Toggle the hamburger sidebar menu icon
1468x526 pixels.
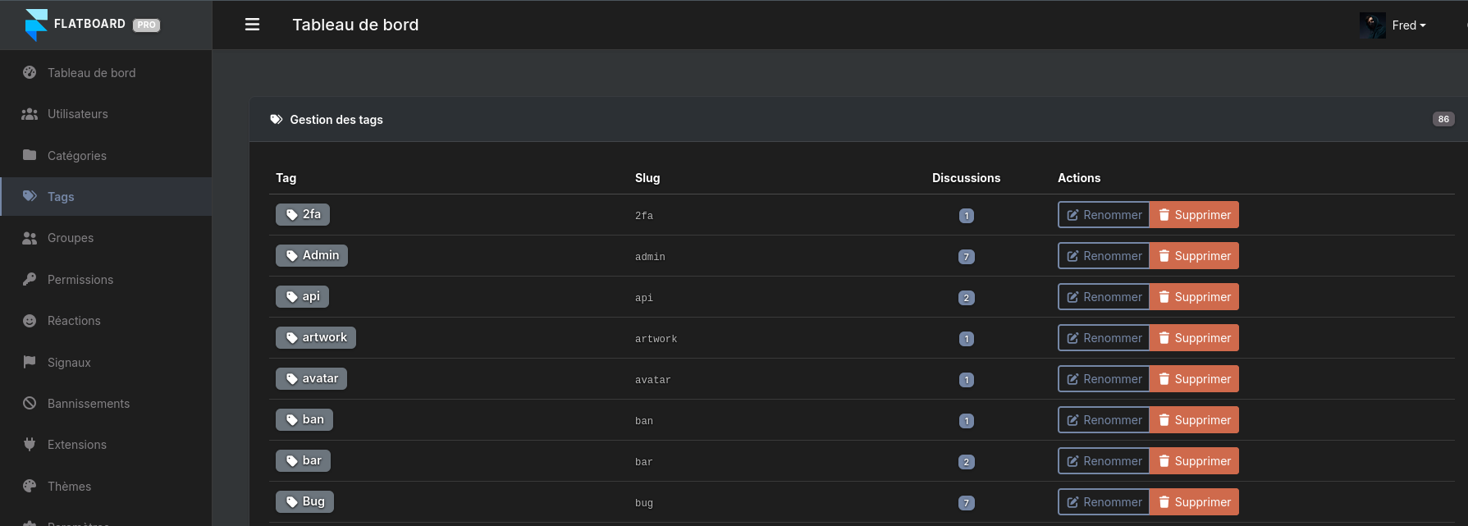coord(252,25)
